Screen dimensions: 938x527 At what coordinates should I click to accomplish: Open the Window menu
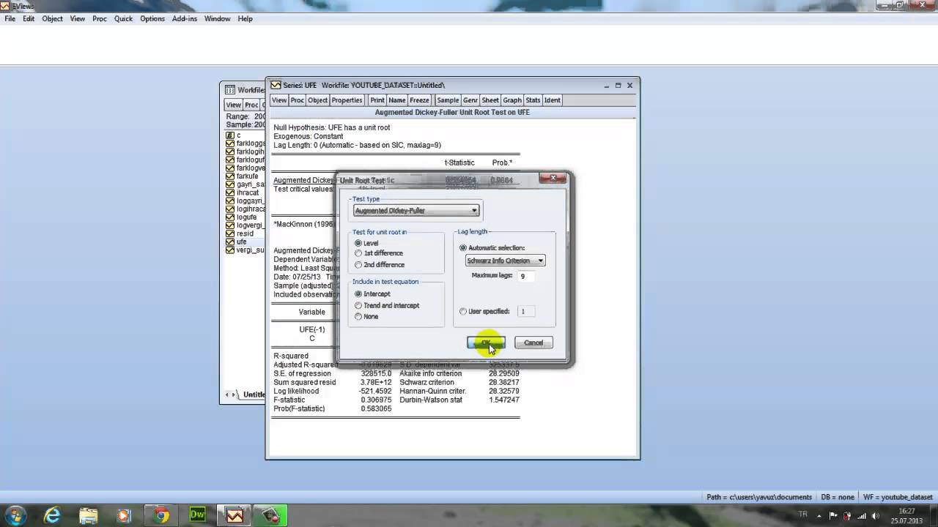(218, 18)
